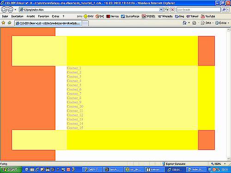Select the CSS-DIY-Slicer v1.0 browser tab

[x=48, y=24]
